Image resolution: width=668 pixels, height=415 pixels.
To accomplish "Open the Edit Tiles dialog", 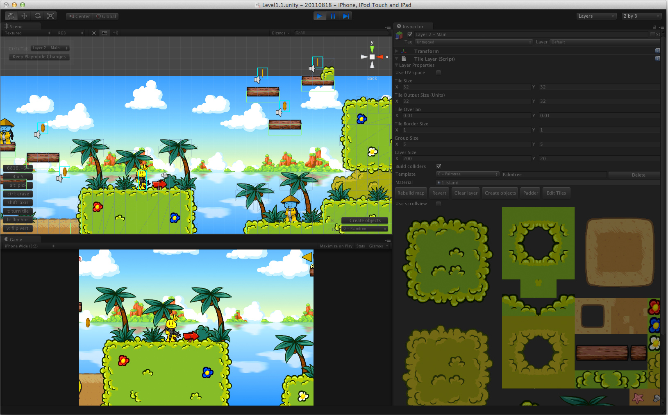I will [556, 193].
